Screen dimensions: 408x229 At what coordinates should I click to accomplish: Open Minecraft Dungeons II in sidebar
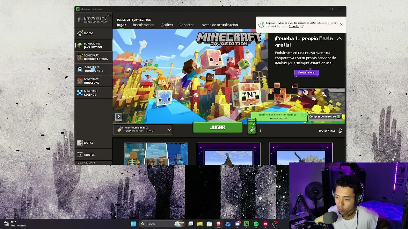point(93,69)
